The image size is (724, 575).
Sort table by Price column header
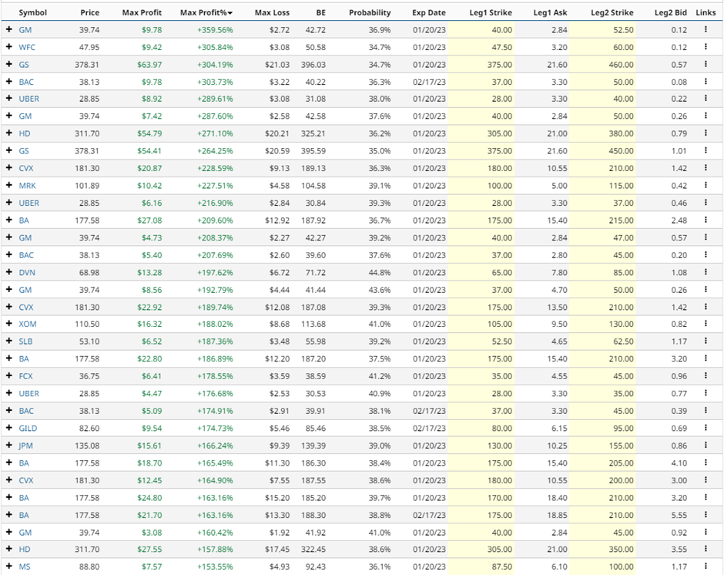click(89, 12)
